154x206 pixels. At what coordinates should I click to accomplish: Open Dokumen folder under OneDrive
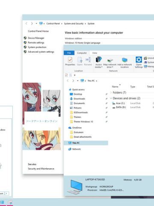(x=78, y=132)
